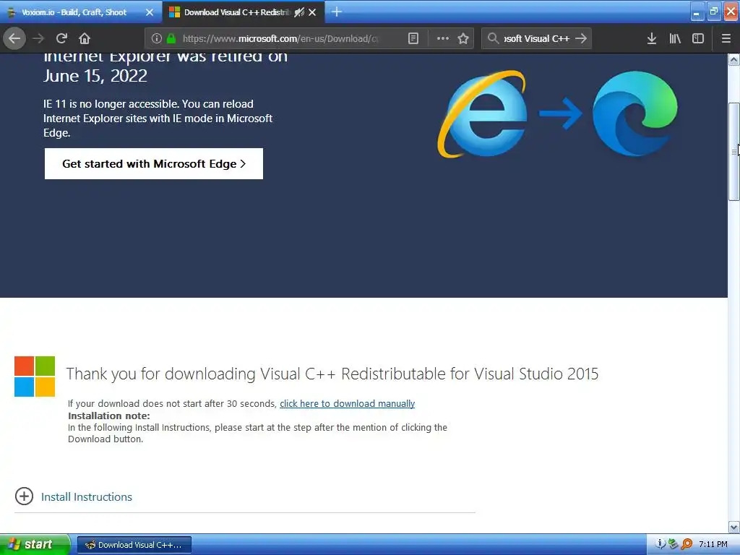Click the magnifier tray icon
The width and height of the screenshot is (740, 555).
(687, 544)
